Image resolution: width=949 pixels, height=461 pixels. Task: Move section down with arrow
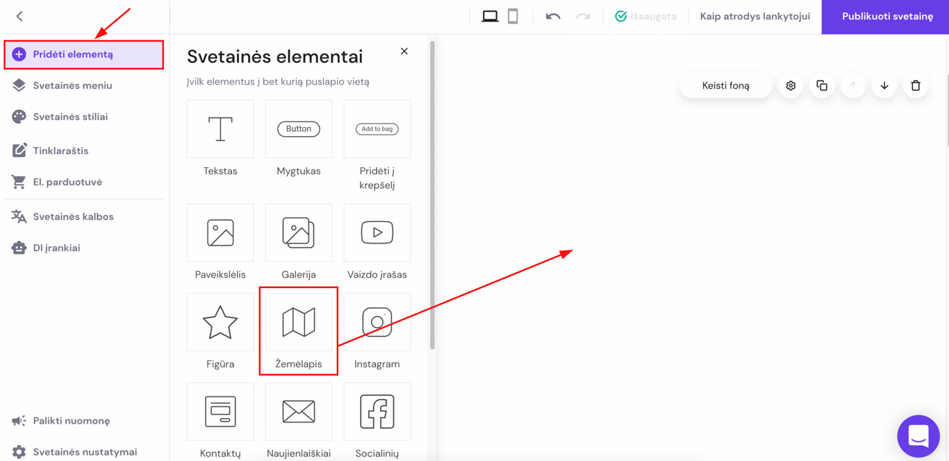point(884,85)
